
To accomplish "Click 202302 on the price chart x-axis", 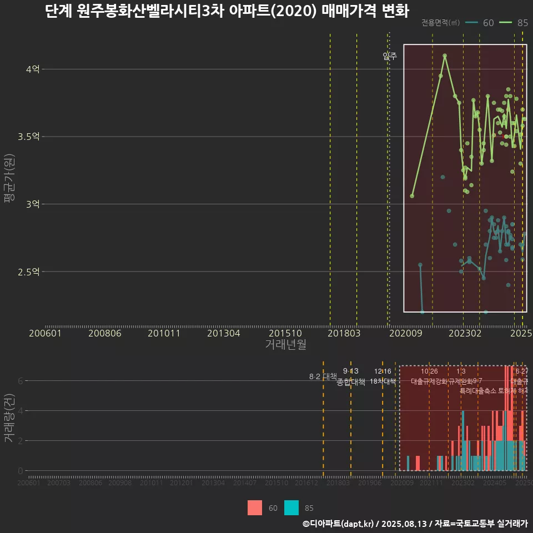I will (x=465, y=333).
